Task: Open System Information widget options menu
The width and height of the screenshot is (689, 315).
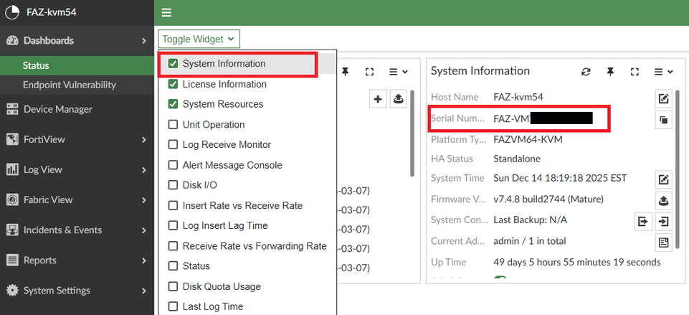Action: (664, 72)
